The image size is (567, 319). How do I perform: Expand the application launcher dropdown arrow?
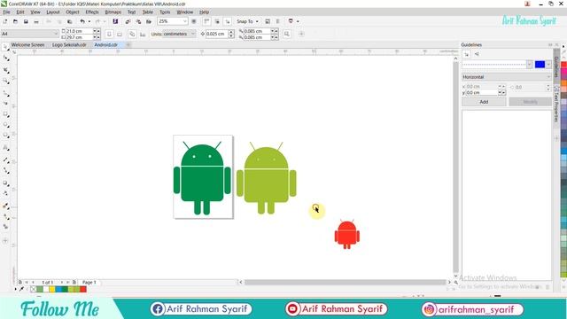pos(298,21)
